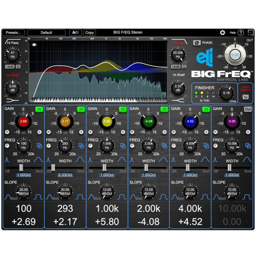Screen dimensions: 256x256
Task: Click R reset on green 2.00k band
Action: pyautogui.click(x=132, y=132)
